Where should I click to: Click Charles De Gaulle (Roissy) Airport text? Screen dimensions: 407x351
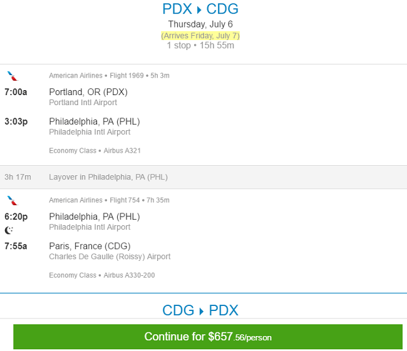[110, 257]
